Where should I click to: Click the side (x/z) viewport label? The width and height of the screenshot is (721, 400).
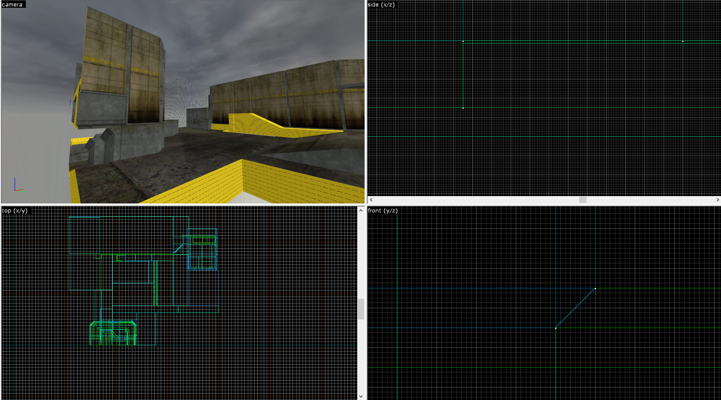(381, 4)
